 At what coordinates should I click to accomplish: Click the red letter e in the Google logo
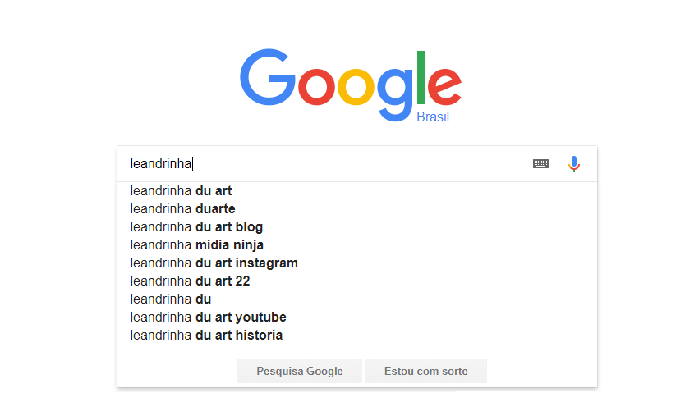pos(444,85)
